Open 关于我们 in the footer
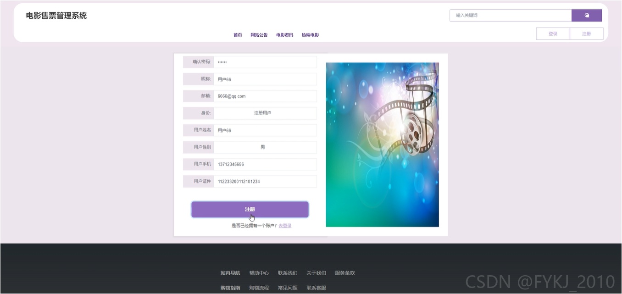Screen dimensions: 622x294 [316, 273]
